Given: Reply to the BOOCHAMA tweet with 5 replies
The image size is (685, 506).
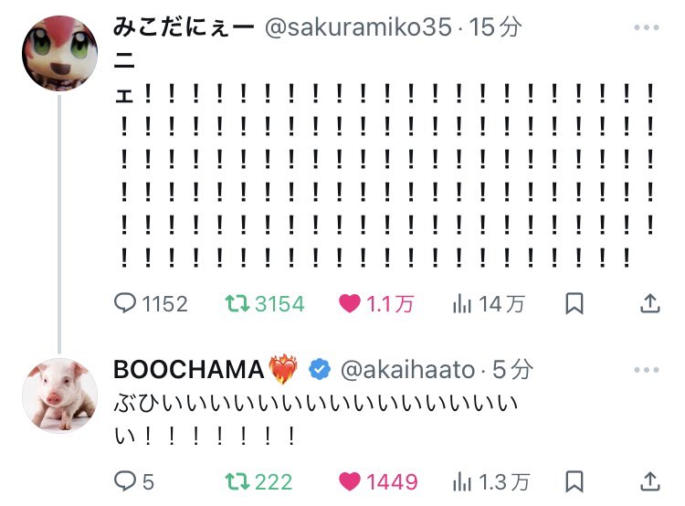Looking at the screenshot, I should tap(133, 481).
